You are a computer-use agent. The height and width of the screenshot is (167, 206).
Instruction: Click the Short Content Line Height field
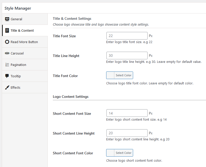[127, 133]
